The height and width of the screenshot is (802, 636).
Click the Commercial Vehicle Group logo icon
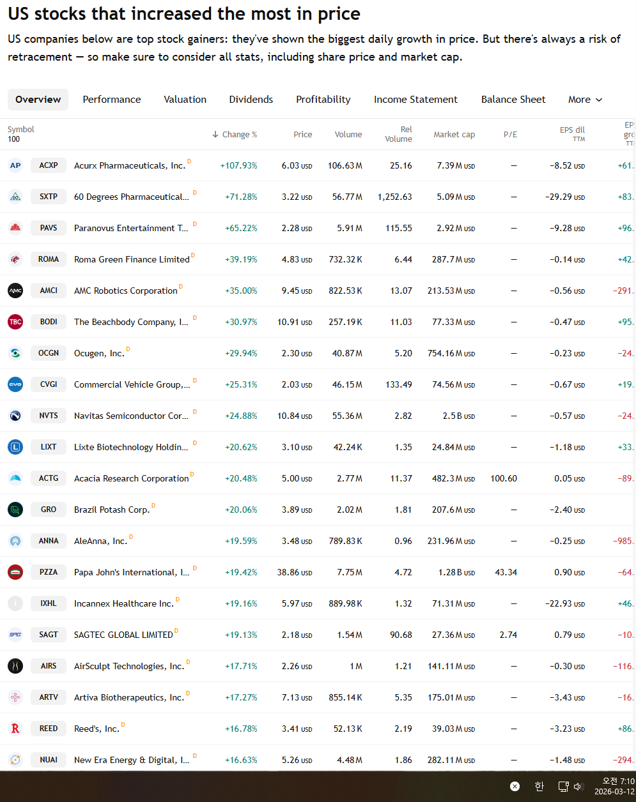[x=15, y=384]
